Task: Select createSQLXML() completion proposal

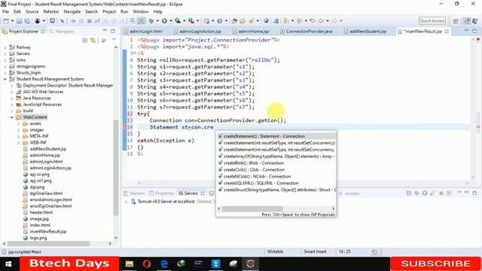Action: coord(276,183)
